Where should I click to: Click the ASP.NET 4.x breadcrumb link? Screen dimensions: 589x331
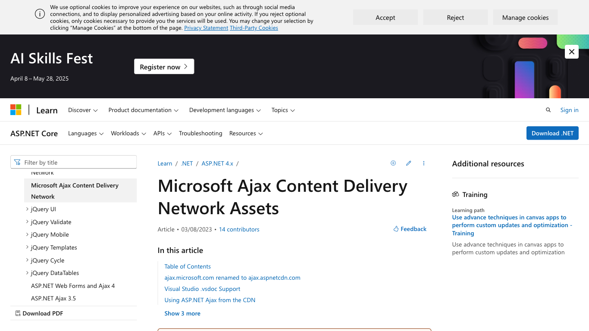[x=217, y=163]
